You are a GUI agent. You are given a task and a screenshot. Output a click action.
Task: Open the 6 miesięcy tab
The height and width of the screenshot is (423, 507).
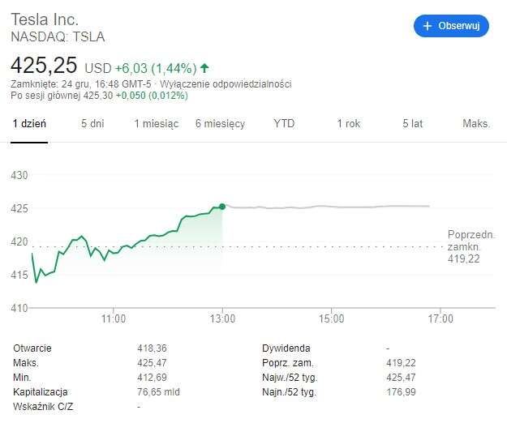tap(220, 124)
